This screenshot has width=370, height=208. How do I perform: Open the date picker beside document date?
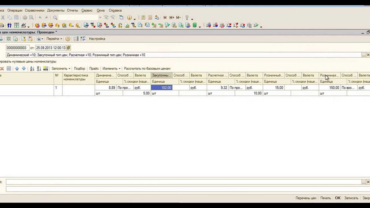click(69, 48)
